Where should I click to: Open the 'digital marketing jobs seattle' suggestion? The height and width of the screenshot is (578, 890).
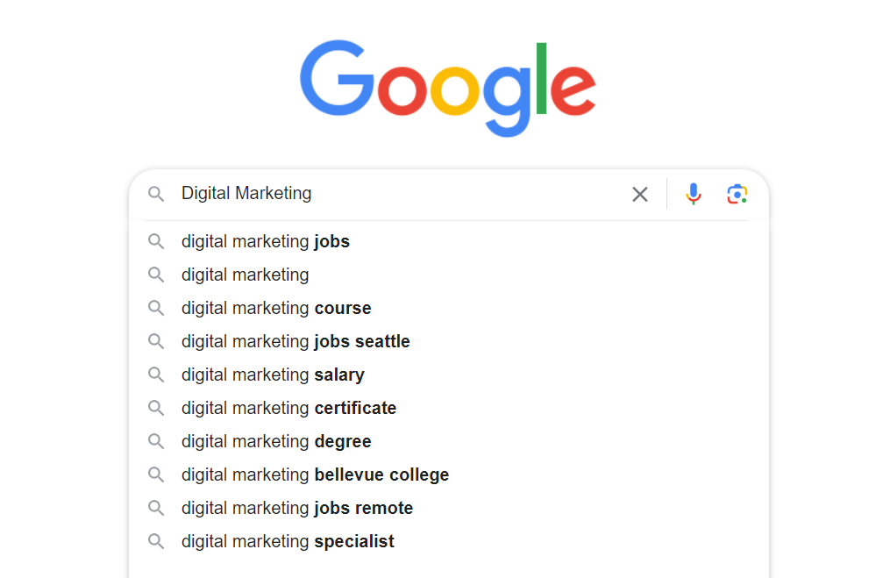click(x=295, y=341)
